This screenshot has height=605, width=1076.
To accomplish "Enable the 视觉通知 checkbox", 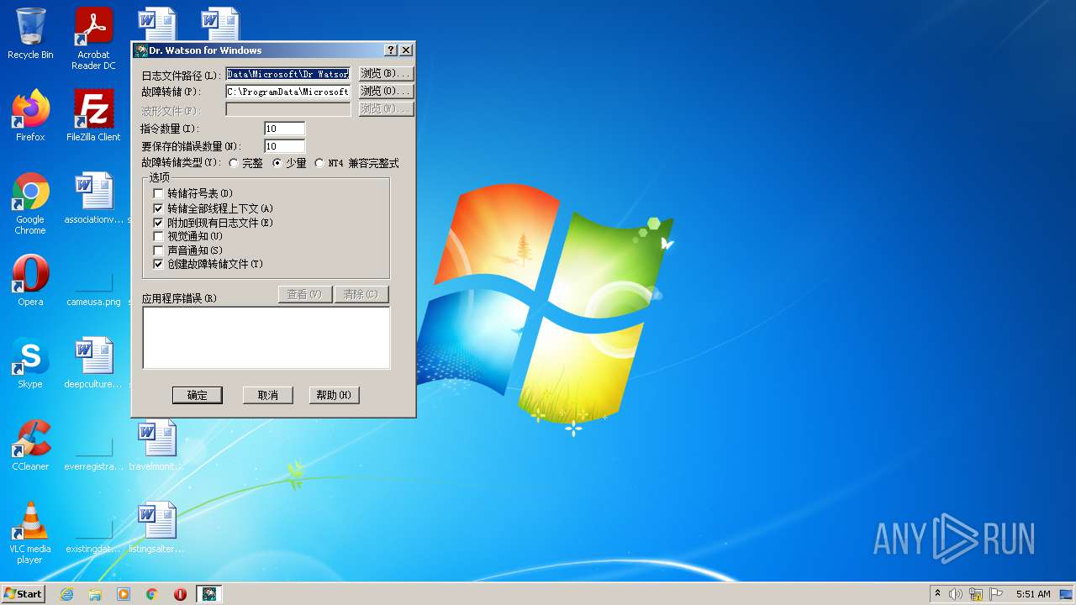I will [x=158, y=236].
